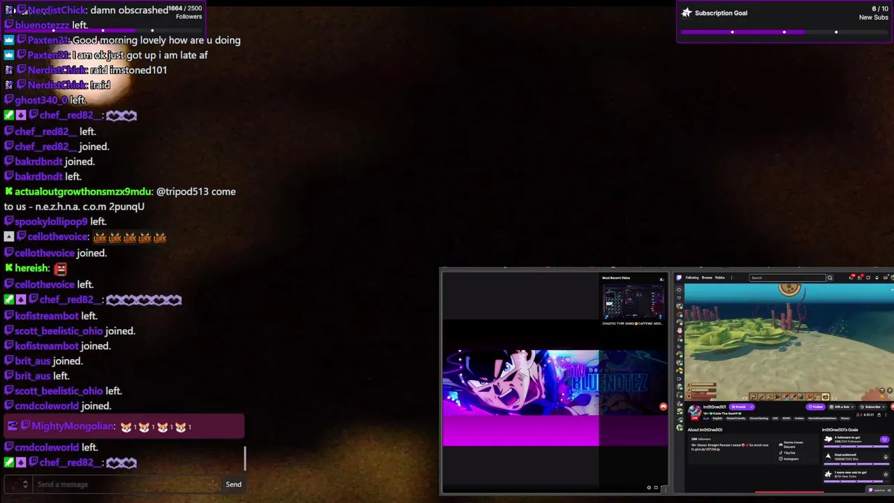Send the chat message
Viewport: 894px width, 503px height.
[233, 484]
